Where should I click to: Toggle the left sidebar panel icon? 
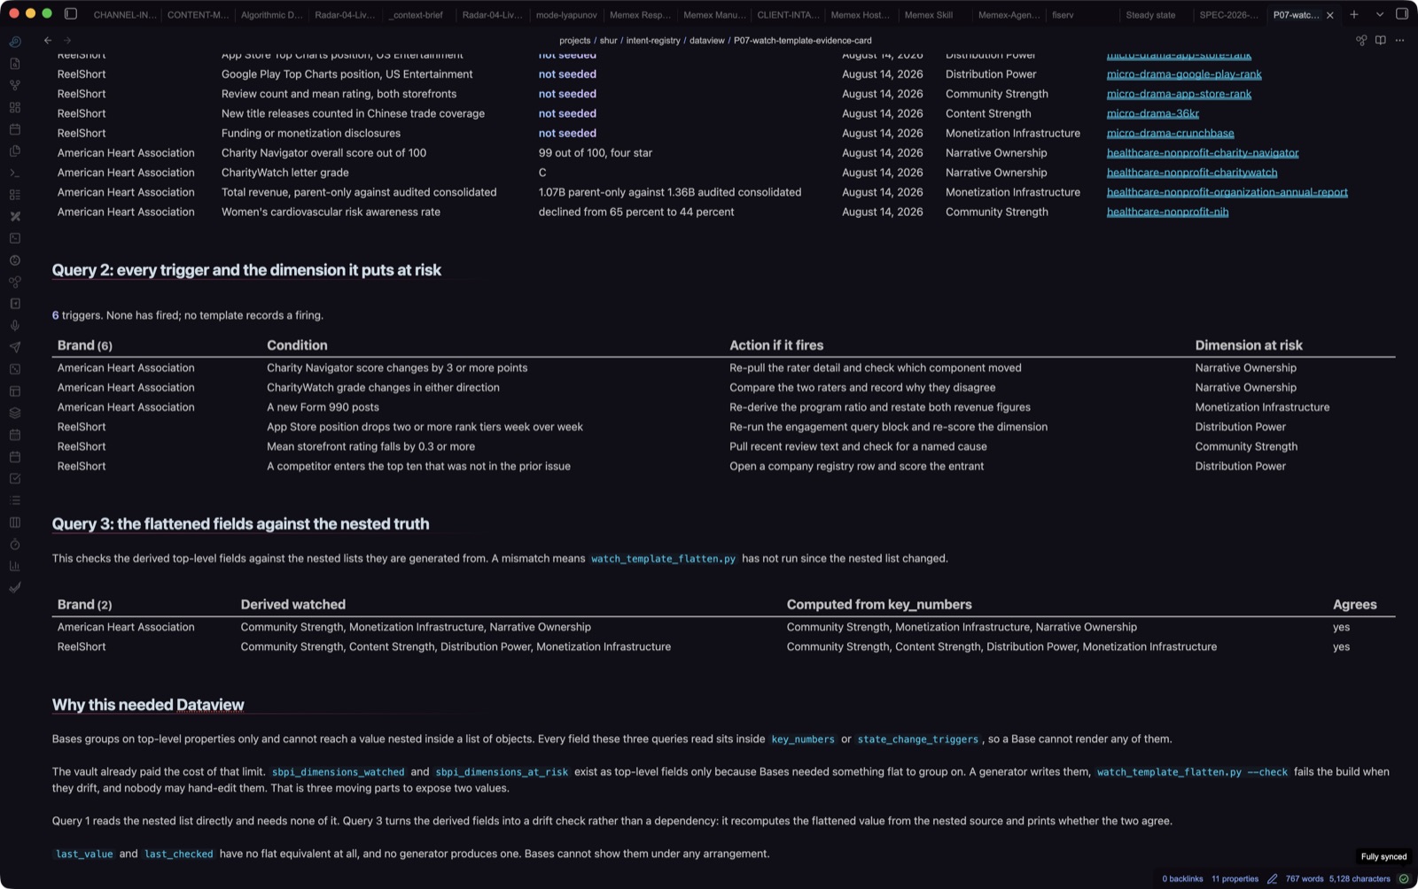(x=71, y=14)
